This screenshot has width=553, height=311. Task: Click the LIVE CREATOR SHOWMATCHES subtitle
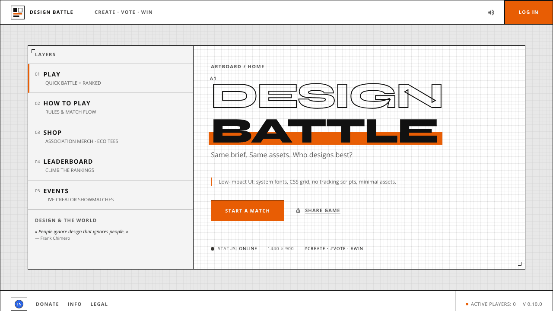[x=79, y=200]
